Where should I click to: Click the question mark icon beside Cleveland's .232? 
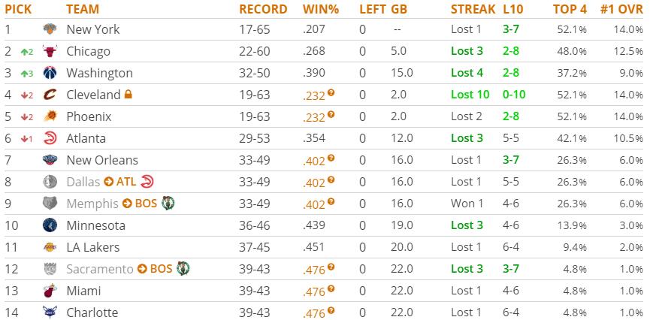pyautogui.click(x=331, y=93)
